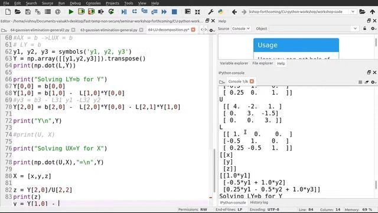Interrupt the kernel with the stop square icon
This screenshot has height=213, width=378.
coord(360,82)
